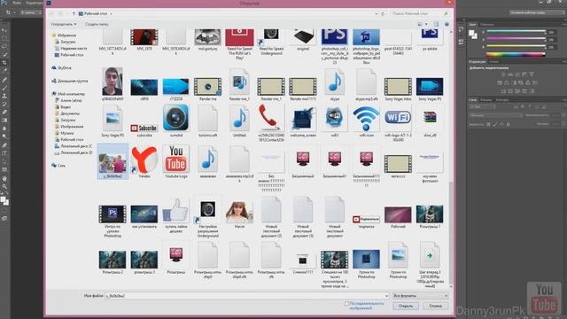Select the подписка image file
Viewport: 567px width, 319px height.
point(366,222)
